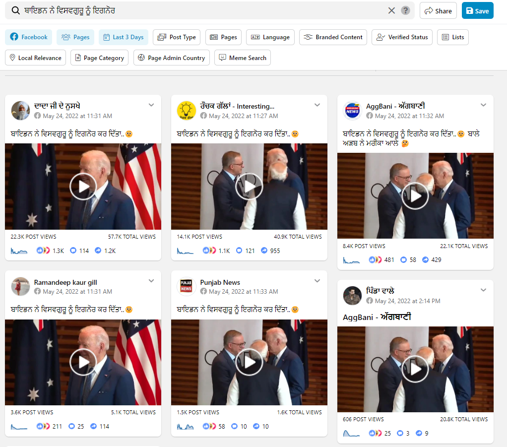Expand the options chevron on the ਦਾਦਾ ਜੀ ਦੇ ਨੁਸਖੇ post
This screenshot has height=447, width=507.
[x=151, y=105]
